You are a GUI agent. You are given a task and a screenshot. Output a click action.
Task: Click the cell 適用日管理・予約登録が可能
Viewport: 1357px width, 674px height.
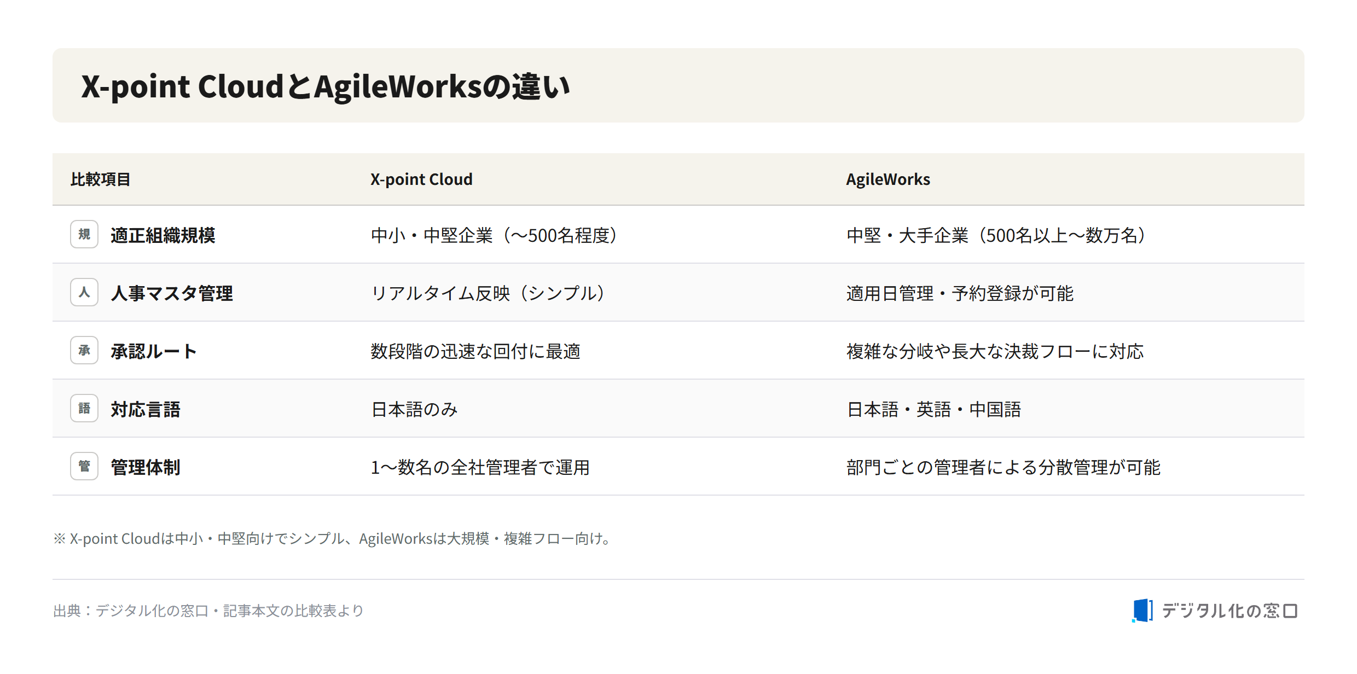point(960,293)
